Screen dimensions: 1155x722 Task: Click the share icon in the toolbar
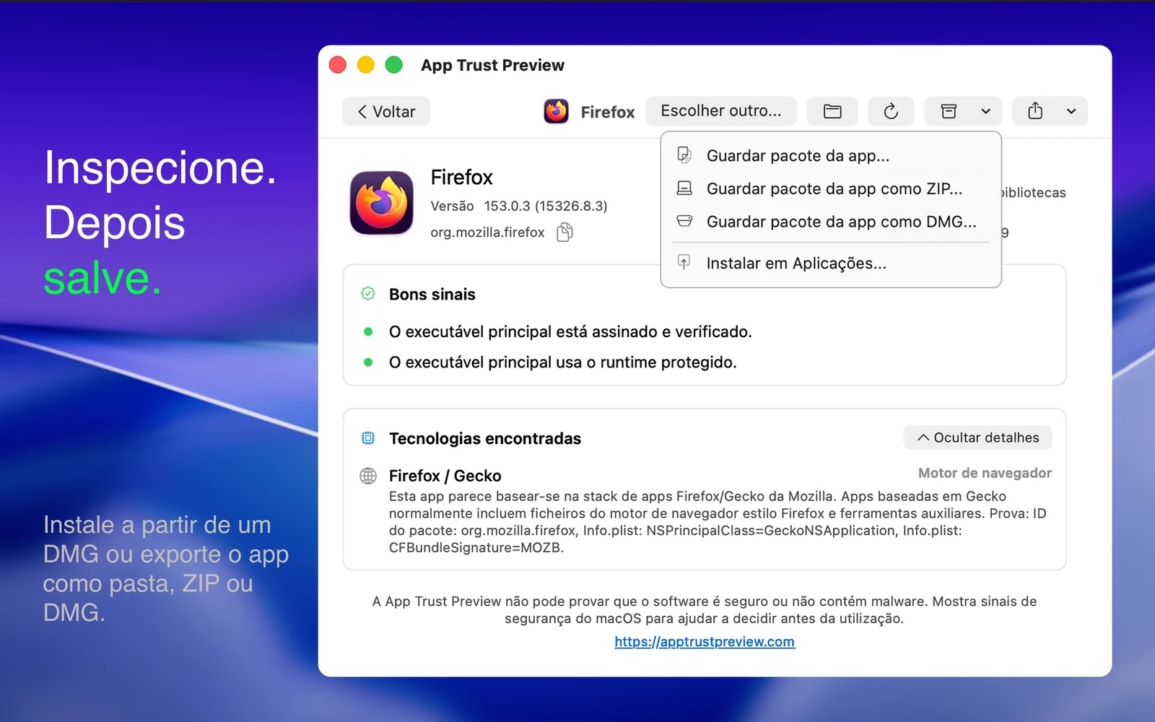tap(1035, 111)
